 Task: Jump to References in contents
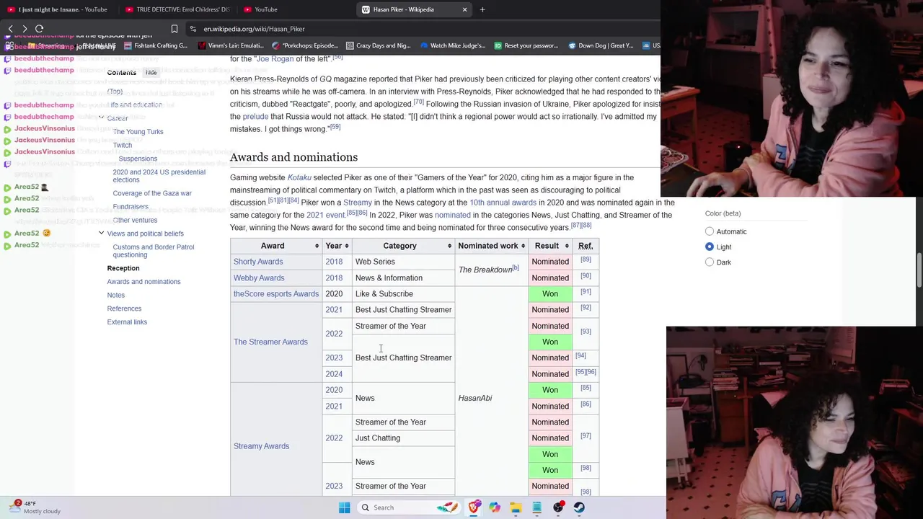click(124, 309)
